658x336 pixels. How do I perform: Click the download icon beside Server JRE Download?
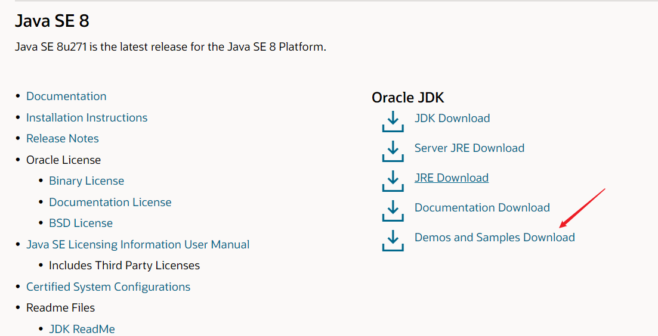[x=393, y=151]
